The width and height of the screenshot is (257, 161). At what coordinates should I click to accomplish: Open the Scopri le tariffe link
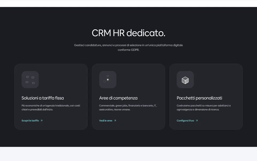coord(32,120)
